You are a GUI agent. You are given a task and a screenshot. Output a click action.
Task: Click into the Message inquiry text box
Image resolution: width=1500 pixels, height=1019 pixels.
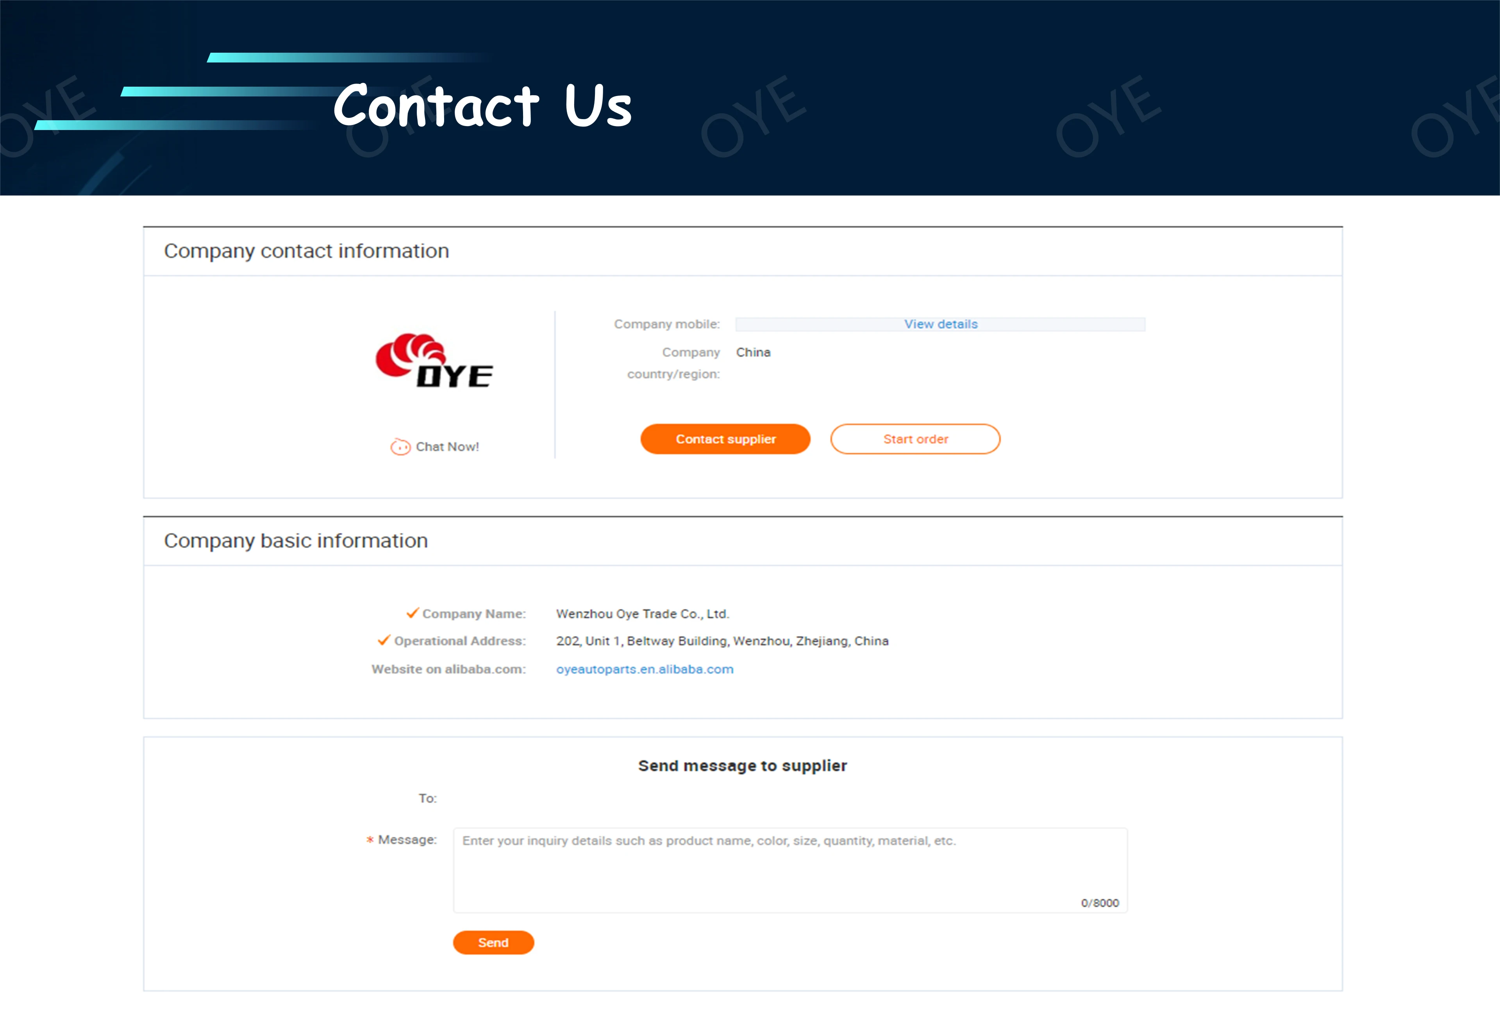790,870
